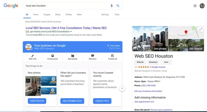This screenshot has width=207, height=112.
Task: Click the Create ad icon
Action: [112, 56]
